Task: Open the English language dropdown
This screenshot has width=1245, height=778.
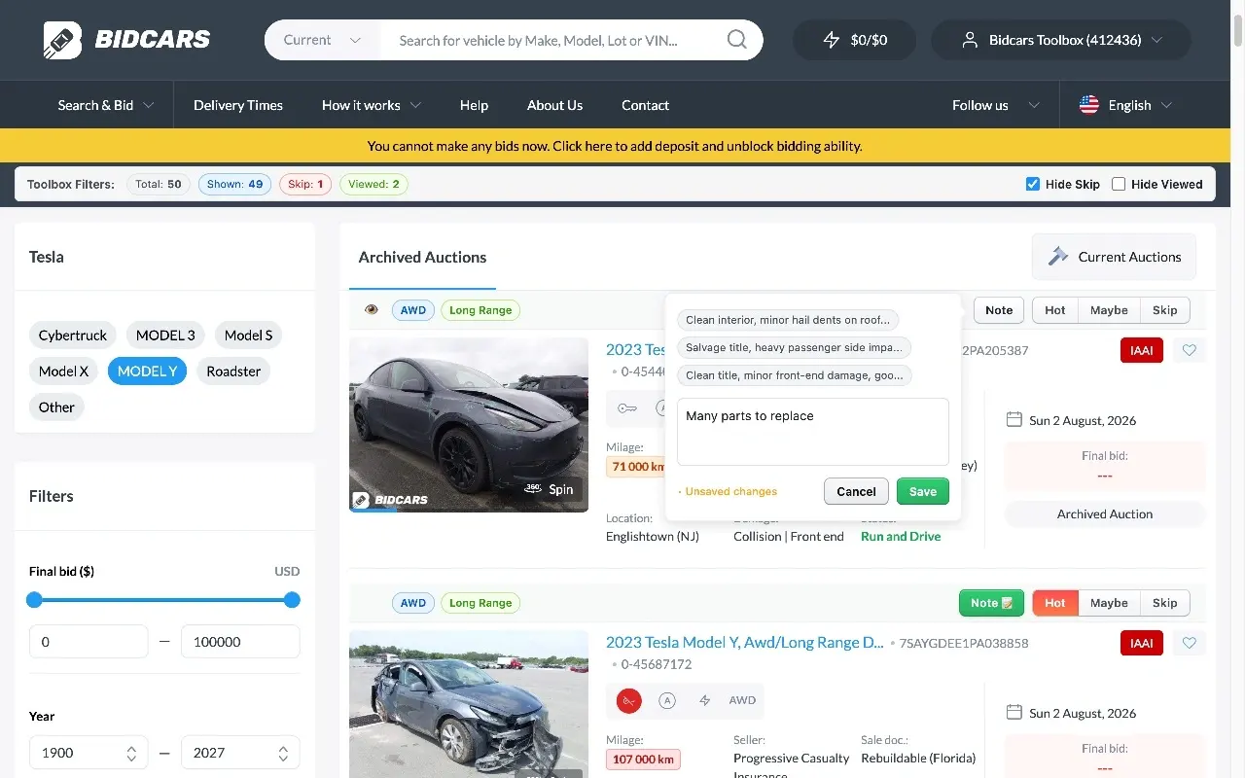Action: pyautogui.click(x=1126, y=105)
